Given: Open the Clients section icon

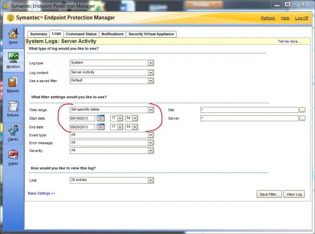Looking at the screenshot, I should point(13,131).
